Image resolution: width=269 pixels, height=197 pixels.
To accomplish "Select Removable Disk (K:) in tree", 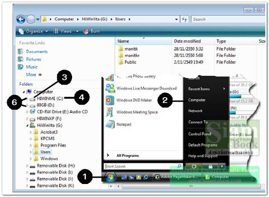I will point(56,186).
